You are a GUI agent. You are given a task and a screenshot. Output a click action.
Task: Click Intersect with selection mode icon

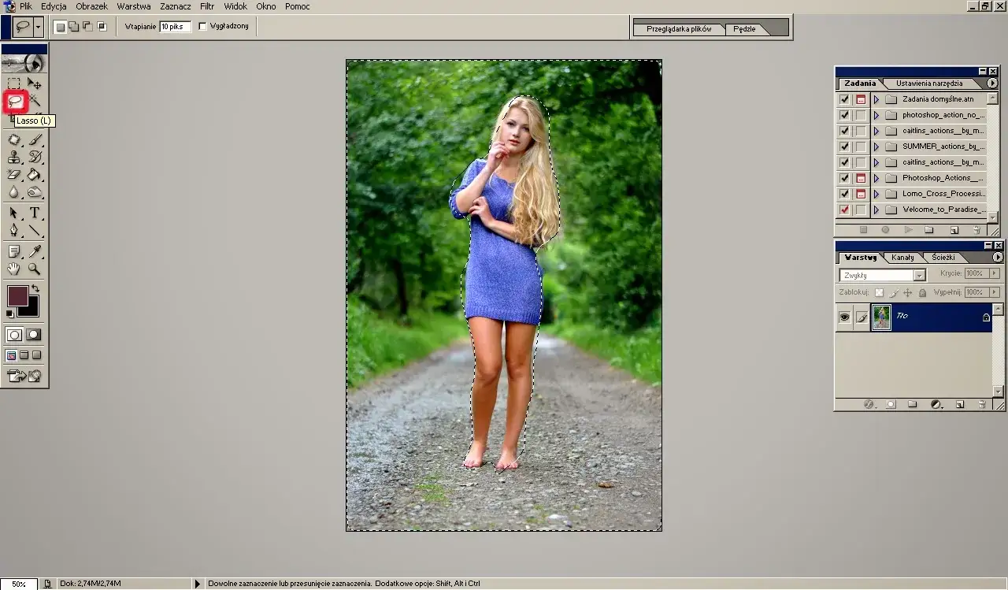tap(102, 27)
